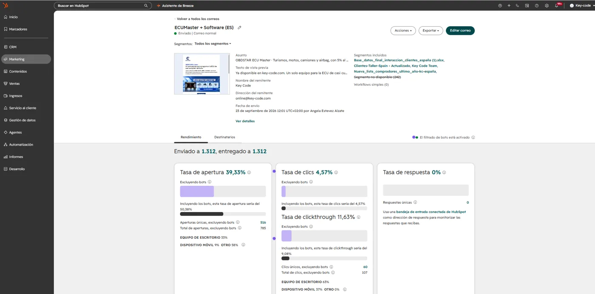Click Respuestas únicas info icon
595x294 pixels.
tap(415, 202)
